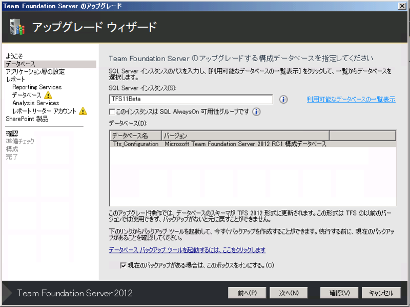
Task: Select Tfs_Configuration row in database list
Action: click(253, 144)
